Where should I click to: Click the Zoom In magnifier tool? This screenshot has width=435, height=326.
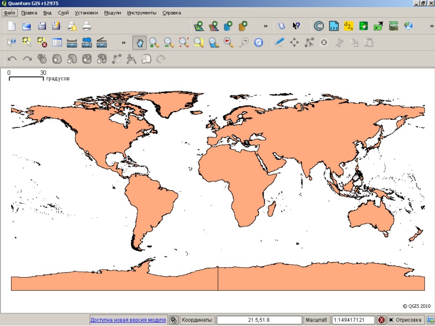154,43
